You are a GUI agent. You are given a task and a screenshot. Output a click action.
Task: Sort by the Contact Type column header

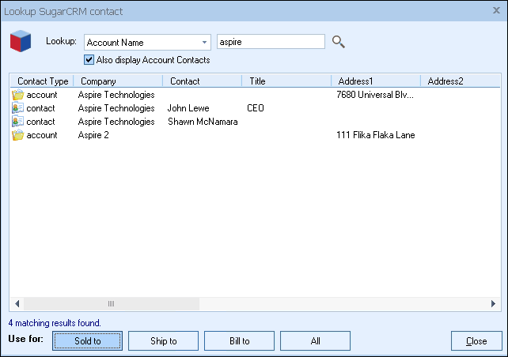tap(42, 81)
